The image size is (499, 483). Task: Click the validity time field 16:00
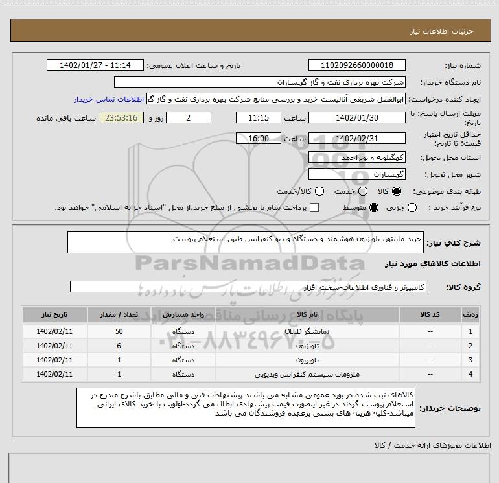pos(259,138)
